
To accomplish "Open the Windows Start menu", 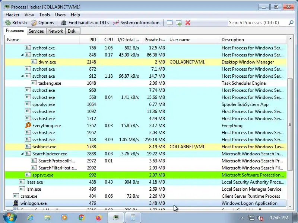I will (10, 217).
